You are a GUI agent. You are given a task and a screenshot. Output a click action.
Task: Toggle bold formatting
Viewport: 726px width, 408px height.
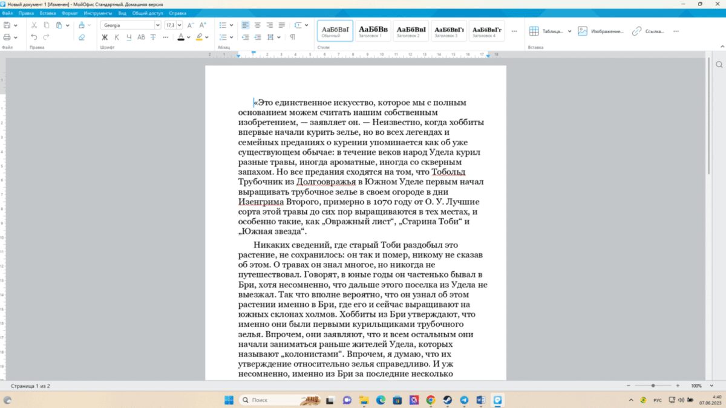coord(103,37)
